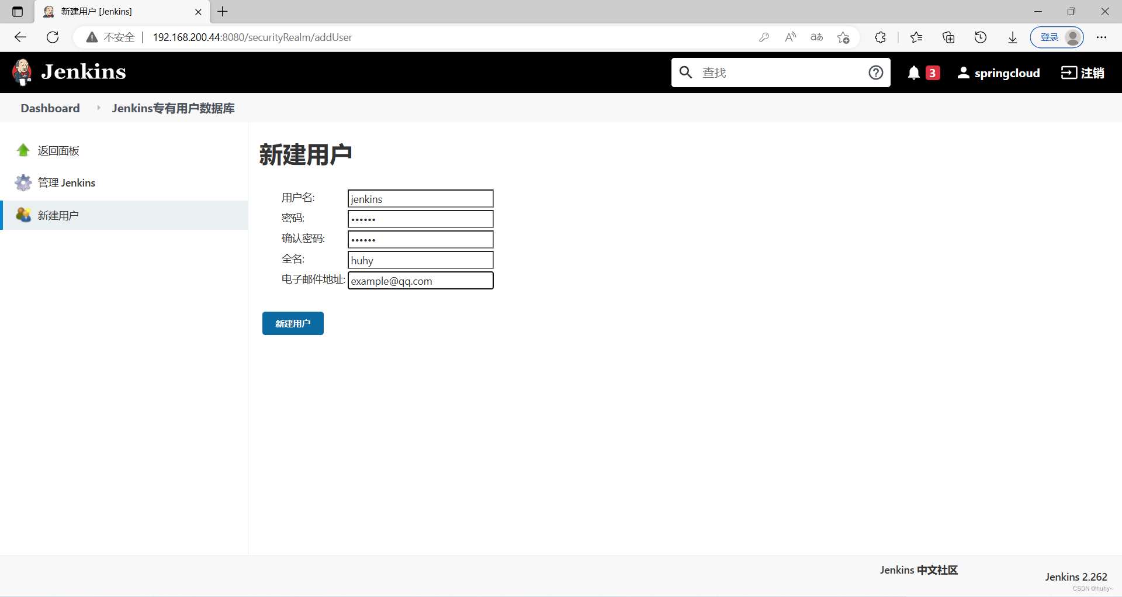Go back with browser back arrow
This screenshot has height=597, width=1122.
20,37
